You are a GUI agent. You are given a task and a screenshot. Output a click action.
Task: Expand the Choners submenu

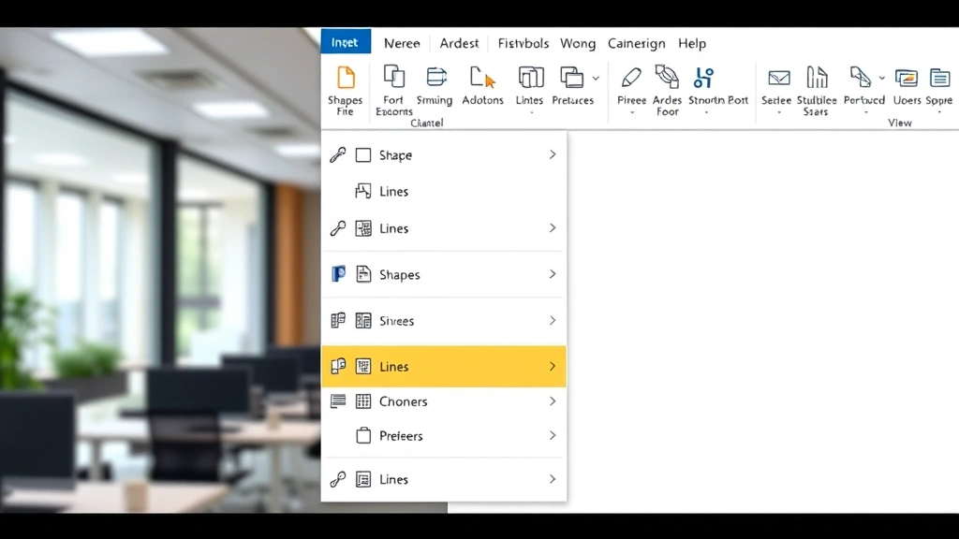coord(552,401)
